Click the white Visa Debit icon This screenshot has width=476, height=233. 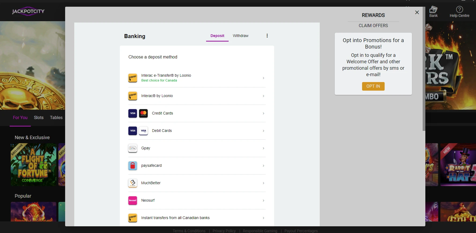[143, 131]
